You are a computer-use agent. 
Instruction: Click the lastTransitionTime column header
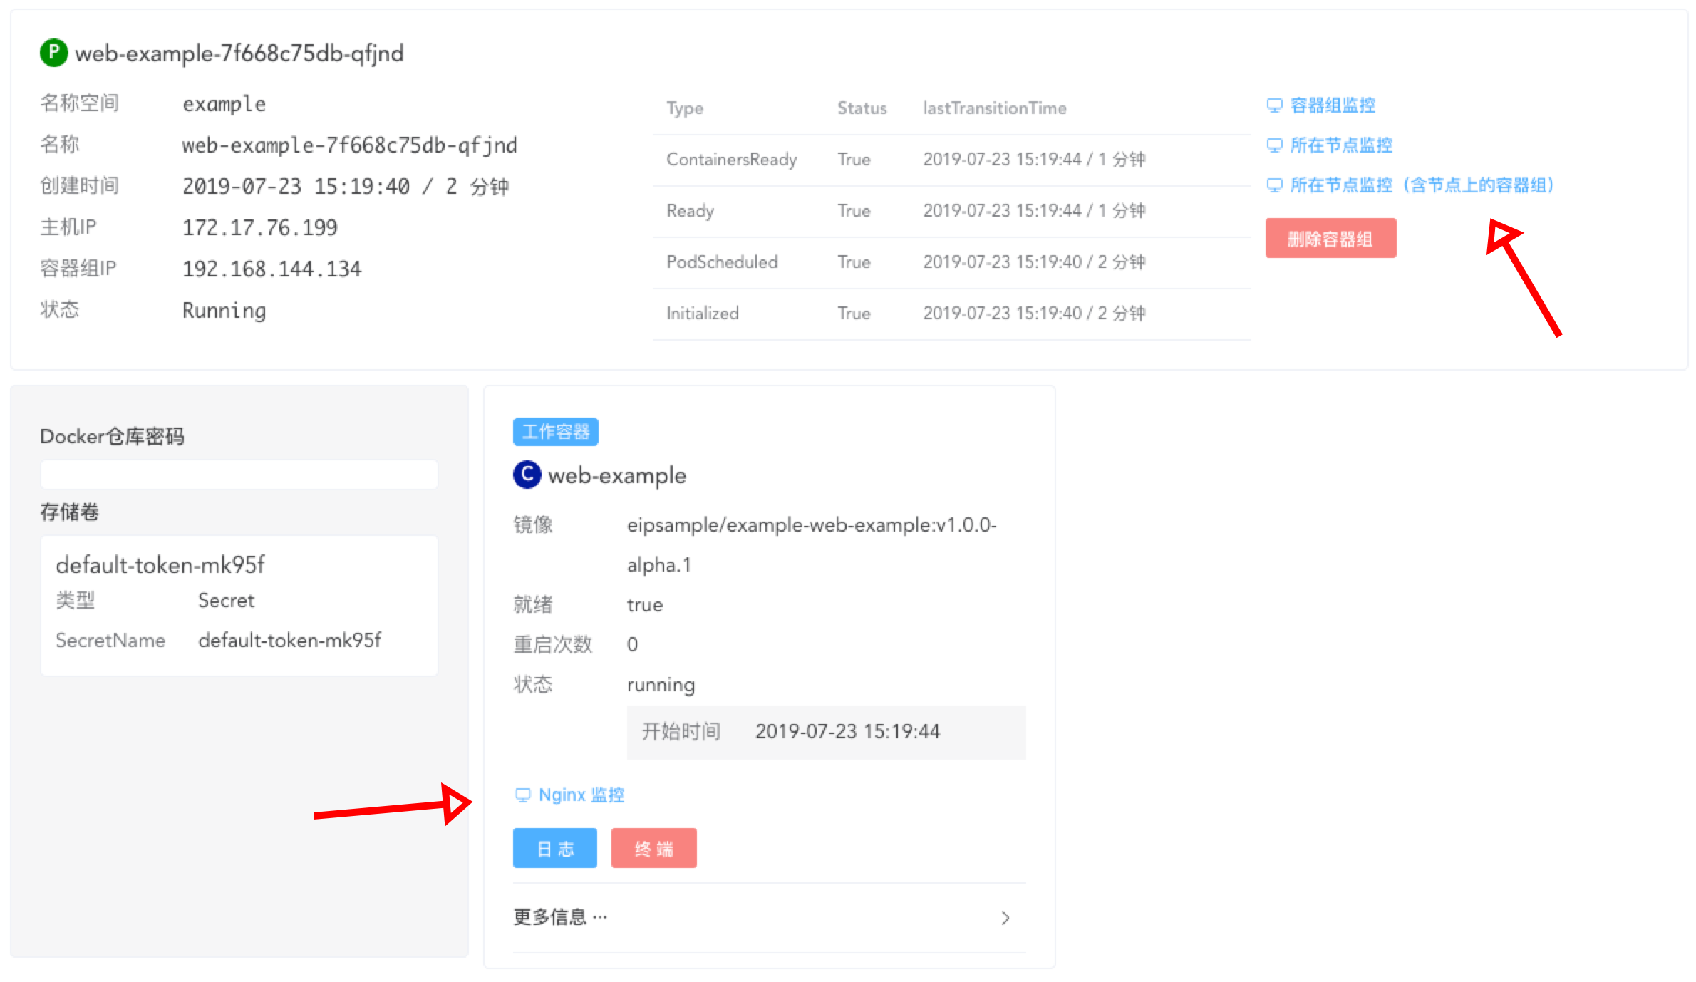coord(995,108)
